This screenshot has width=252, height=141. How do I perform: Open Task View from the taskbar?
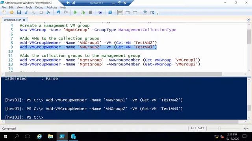click(28, 137)
